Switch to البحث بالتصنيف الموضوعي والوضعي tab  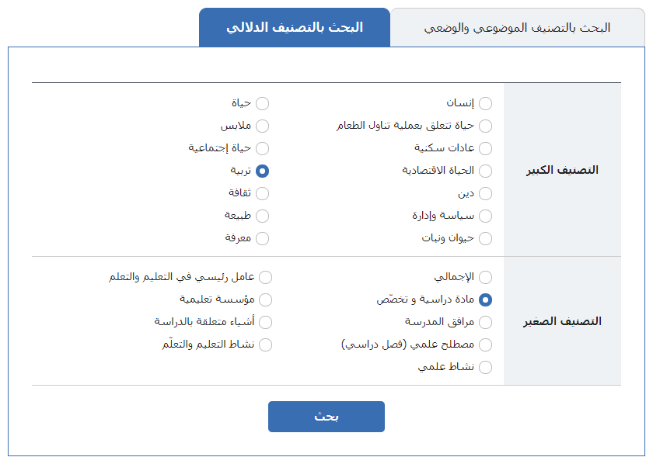point(517,28)
